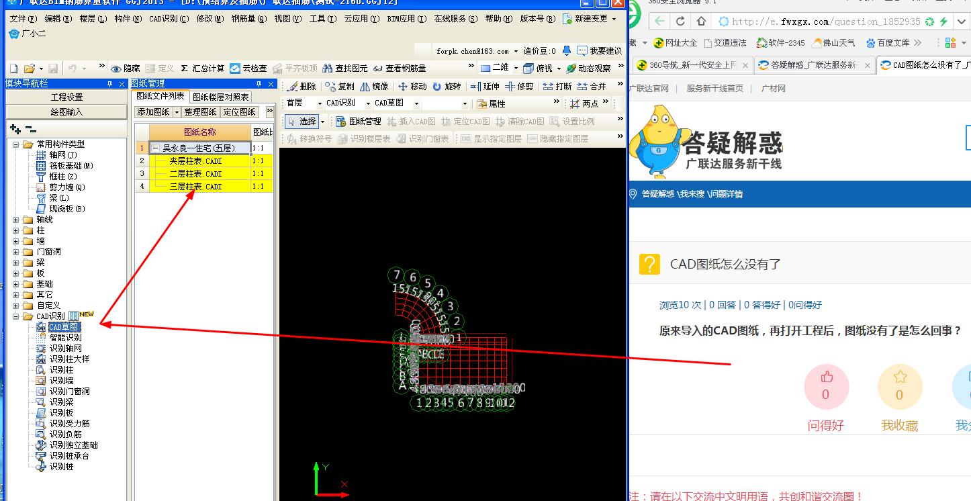Run 汇总计算 summary calculation
The height and width of the screenshot is (501, 971).
click(x=203, y=69)
